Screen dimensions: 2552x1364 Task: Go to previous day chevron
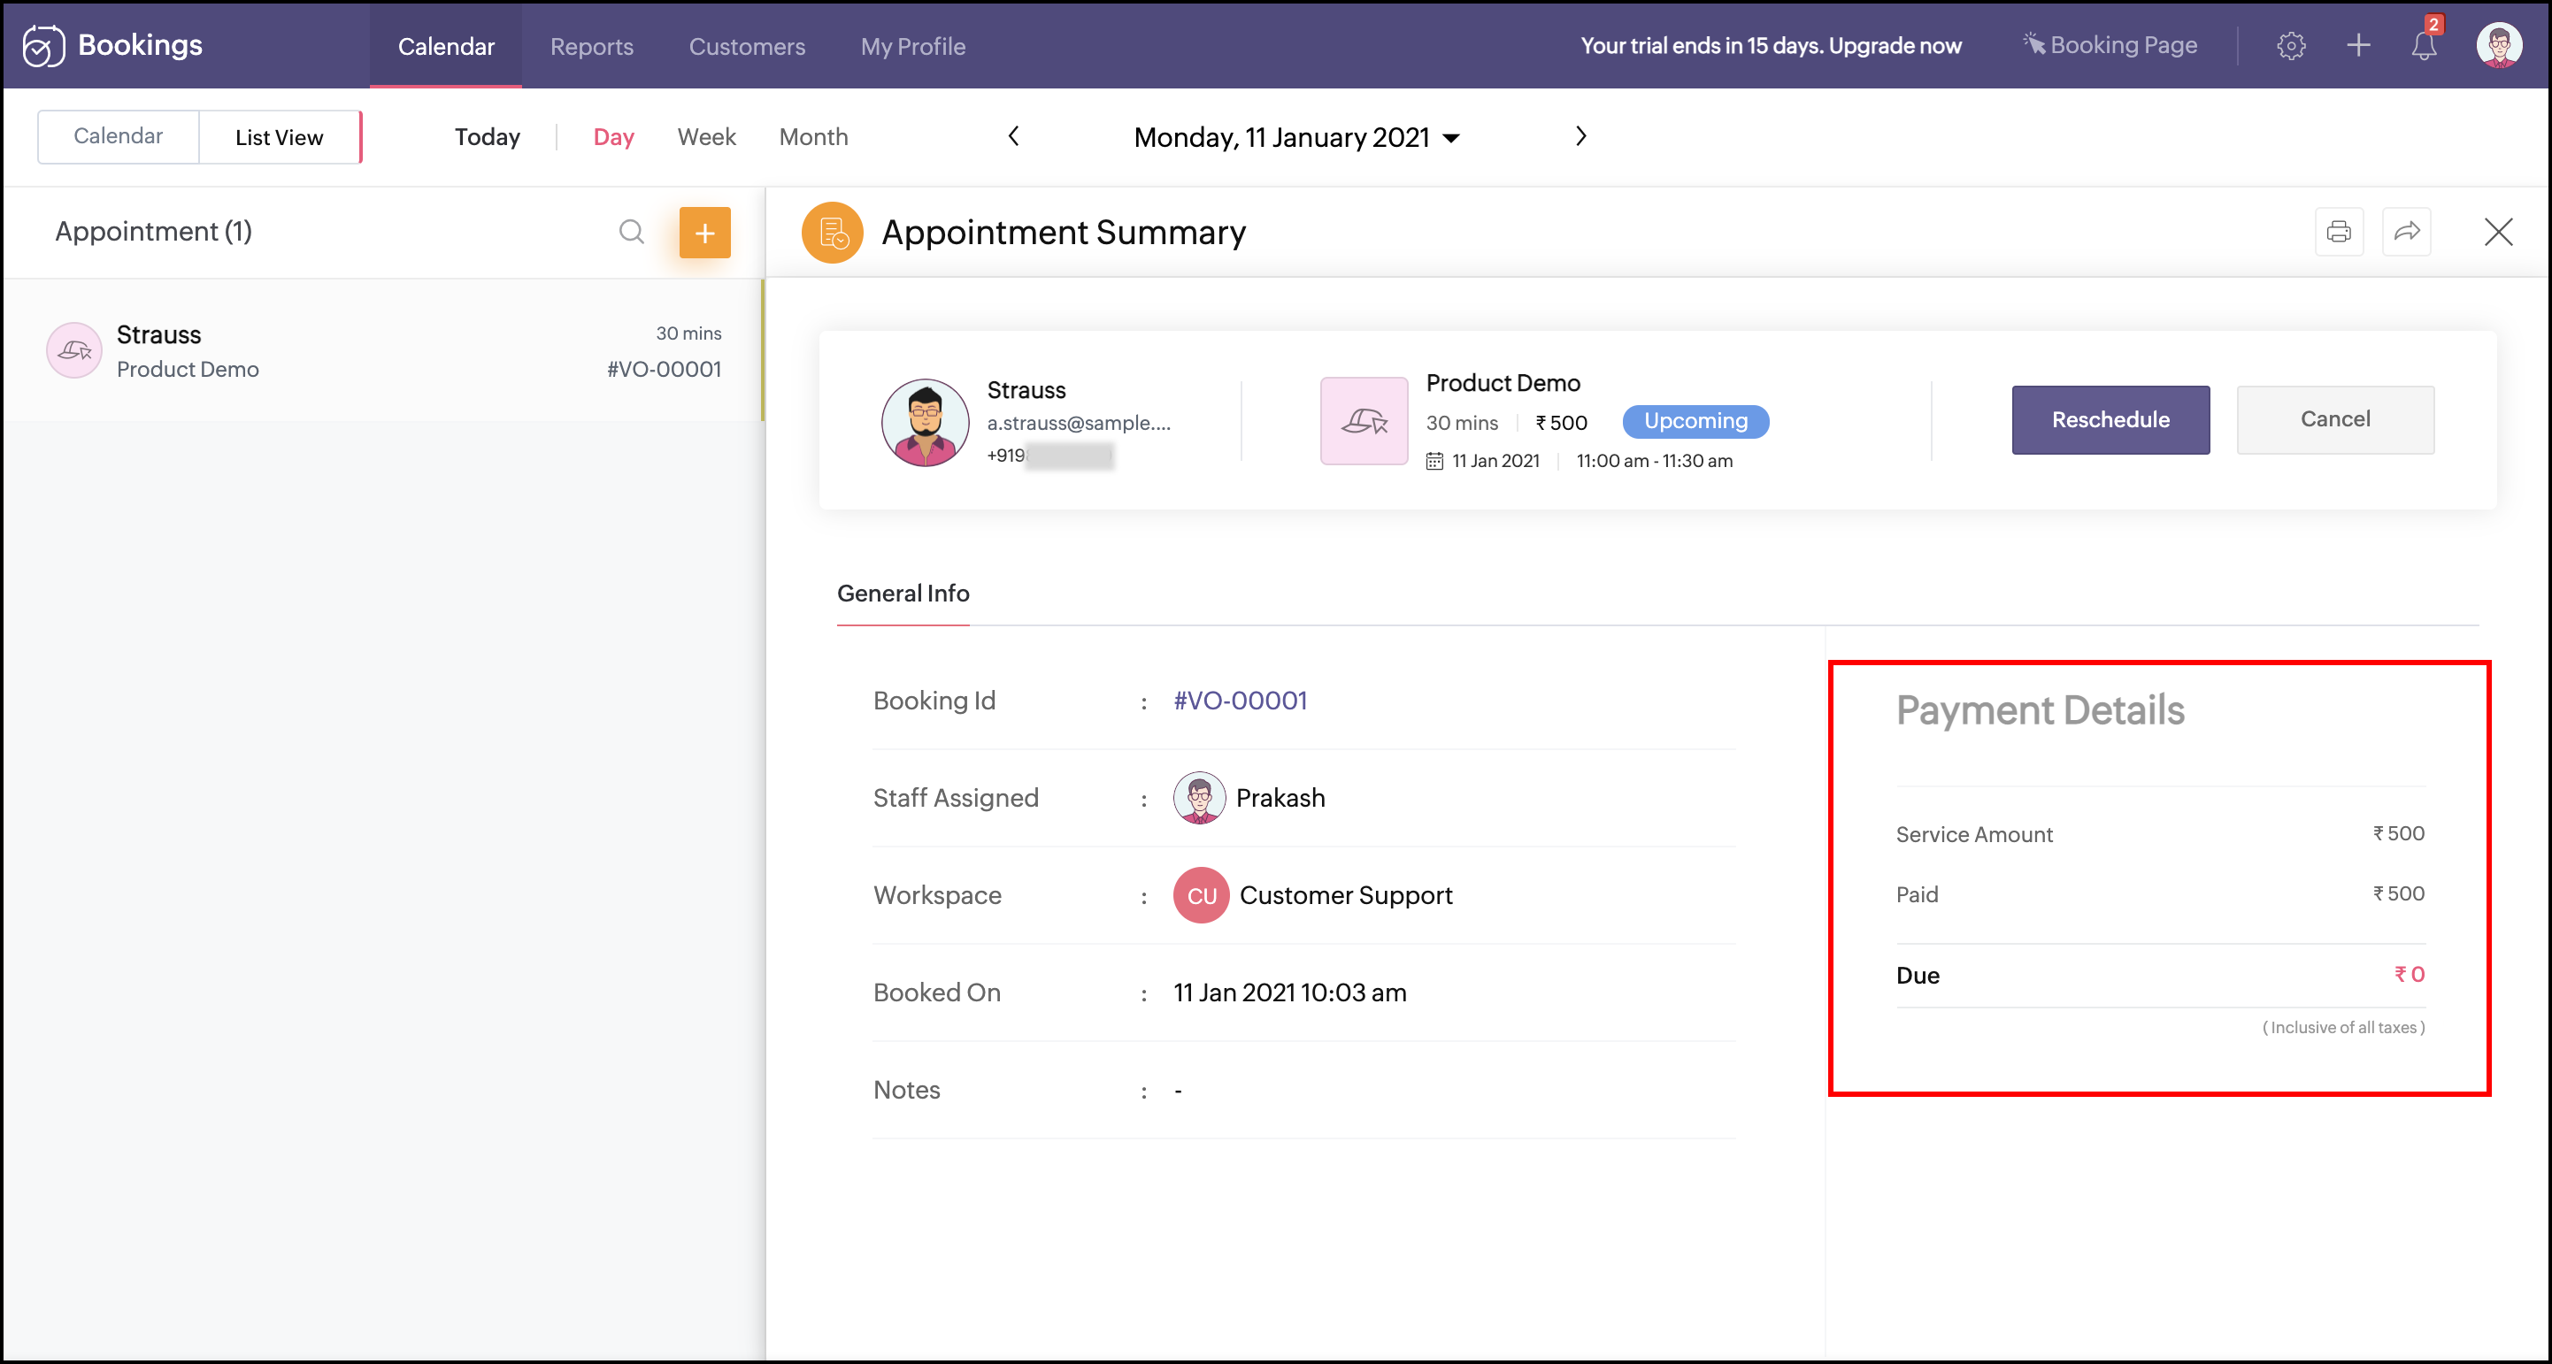[1012, 137]
